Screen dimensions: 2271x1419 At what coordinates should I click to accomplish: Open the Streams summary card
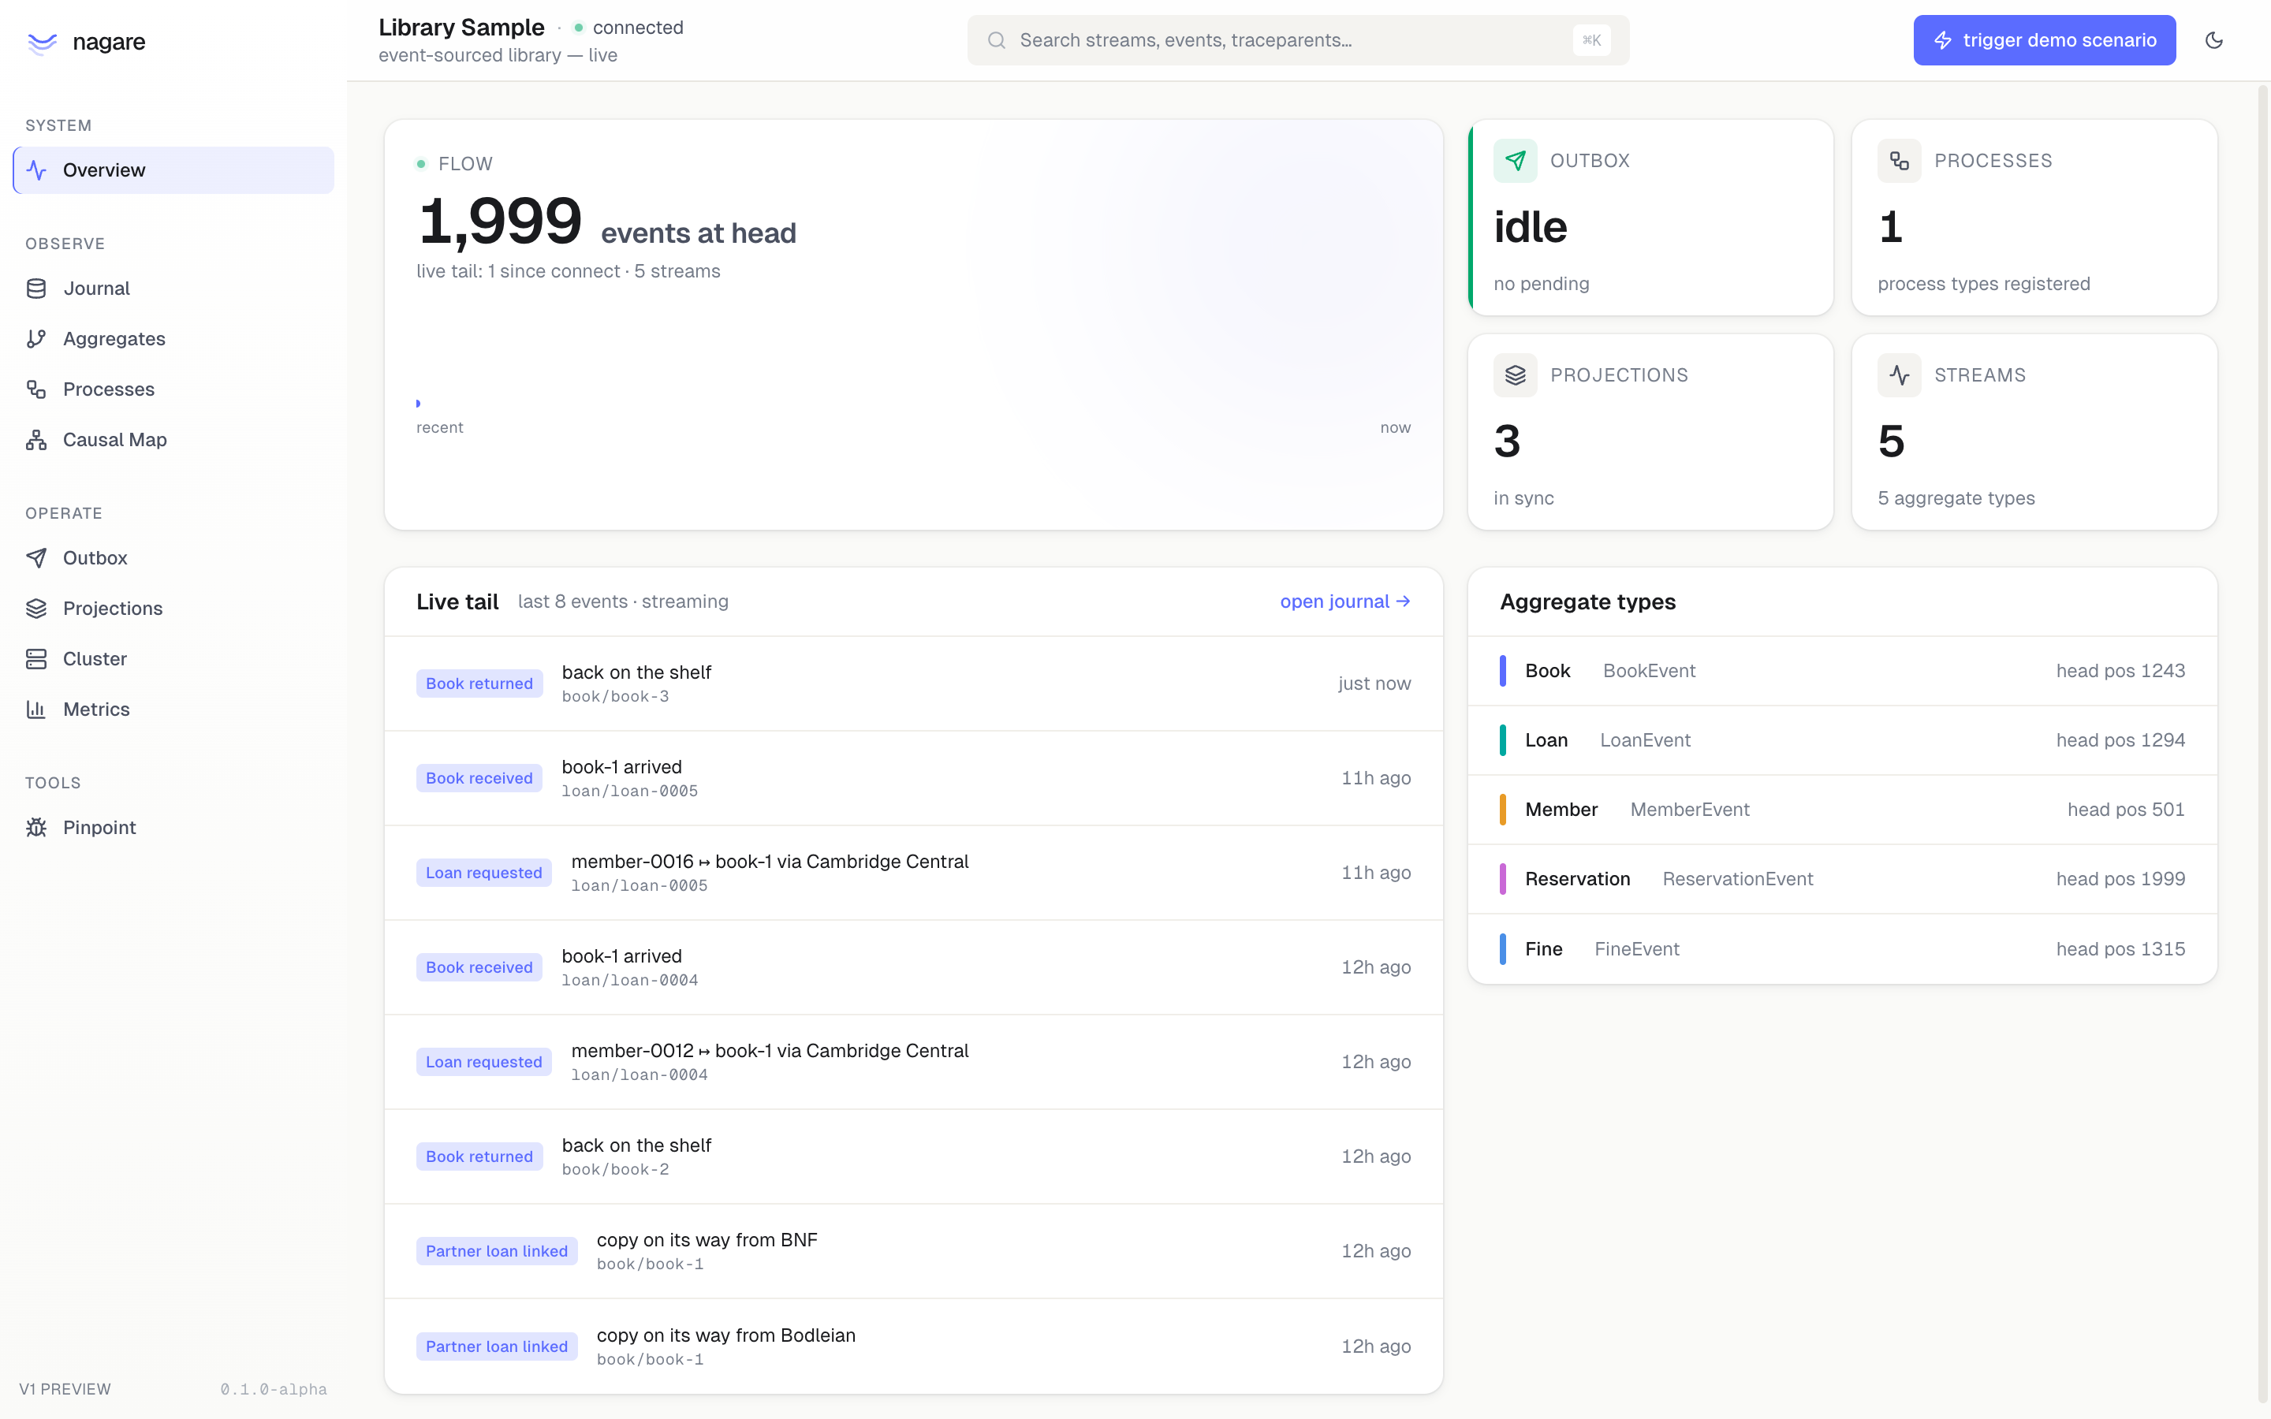pos(2034,432)
